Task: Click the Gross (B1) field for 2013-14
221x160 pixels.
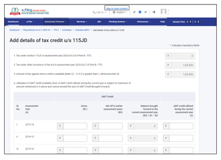Action: [x=72, y=126]
